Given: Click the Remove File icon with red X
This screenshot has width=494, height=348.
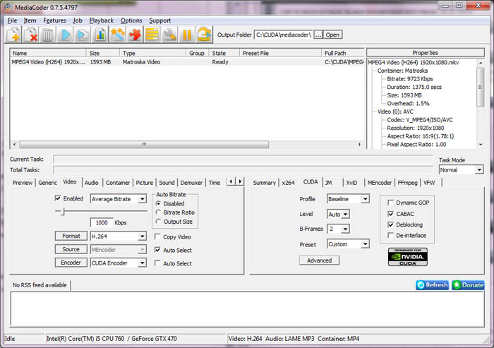Looking at the screenshot, I should [31, 35].
